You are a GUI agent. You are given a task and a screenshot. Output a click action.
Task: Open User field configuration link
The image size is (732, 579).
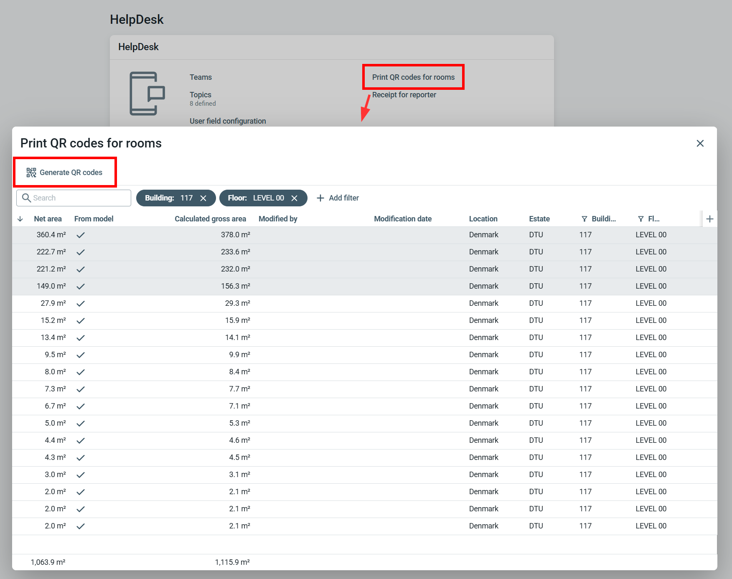pyautogui.click(x=228, y=121)
